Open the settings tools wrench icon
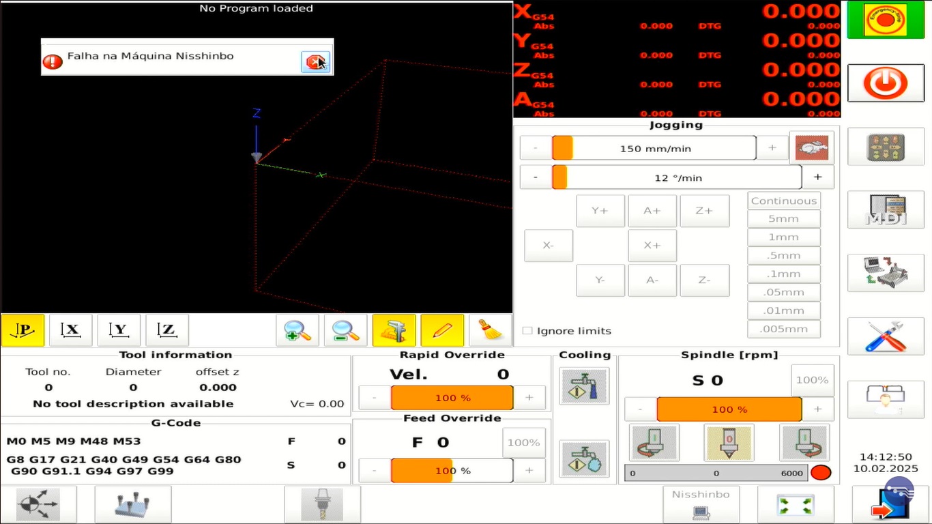 point(886,336)
